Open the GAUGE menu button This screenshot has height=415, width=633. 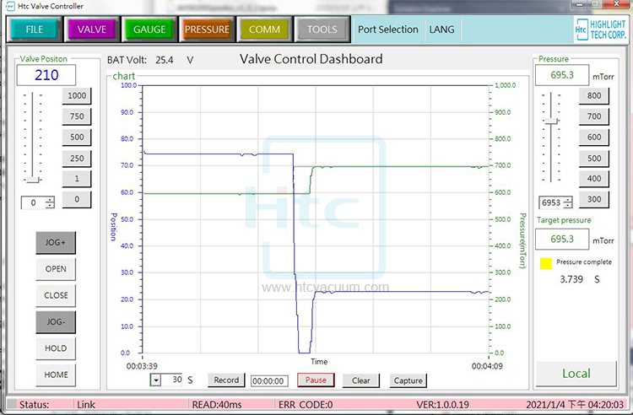[149, 30]
